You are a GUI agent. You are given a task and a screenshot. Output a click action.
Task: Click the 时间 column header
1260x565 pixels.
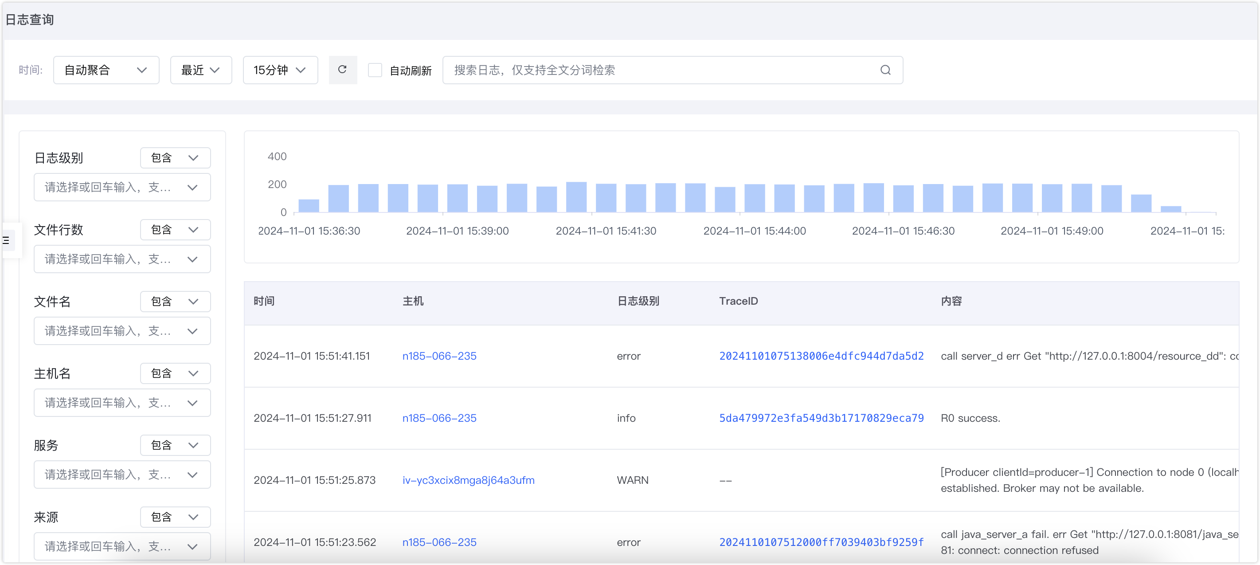[x=264, y=301]
